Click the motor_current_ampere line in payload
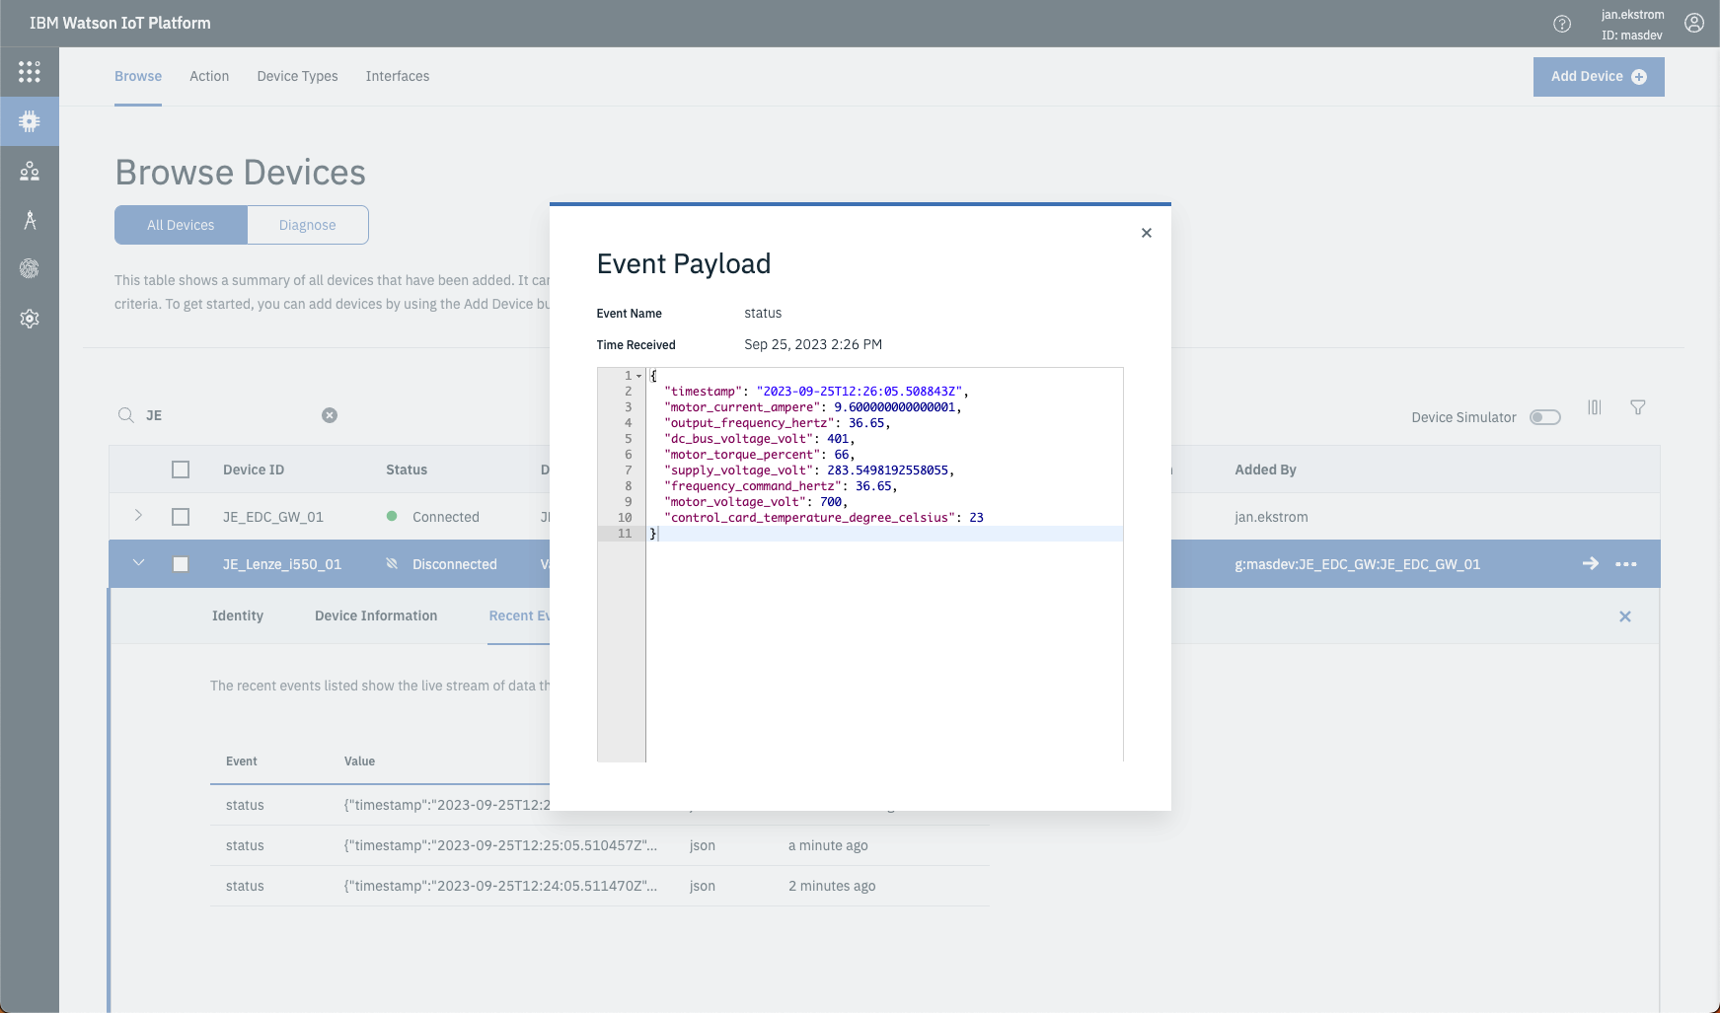1720x1013 pixels. pos(812,407)
